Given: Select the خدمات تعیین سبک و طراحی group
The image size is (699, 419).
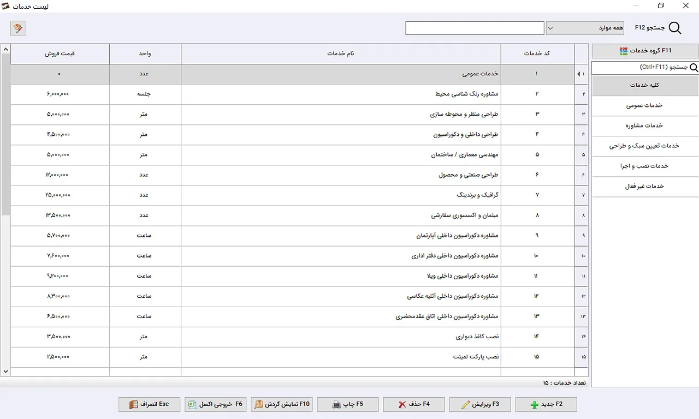Looking at the screenshot, I should (645, 146).
